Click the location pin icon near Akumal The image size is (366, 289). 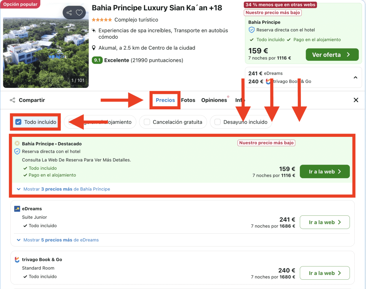pyautogui.click(x=94, y=48)
